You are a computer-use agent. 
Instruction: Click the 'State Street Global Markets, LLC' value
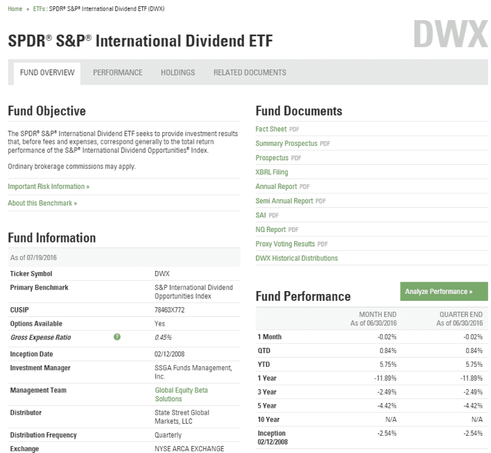tap(182, 417)
